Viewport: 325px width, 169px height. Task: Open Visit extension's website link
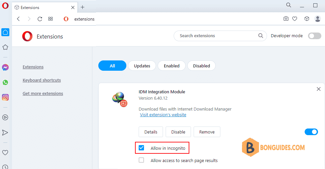click(x=163, y=115)
